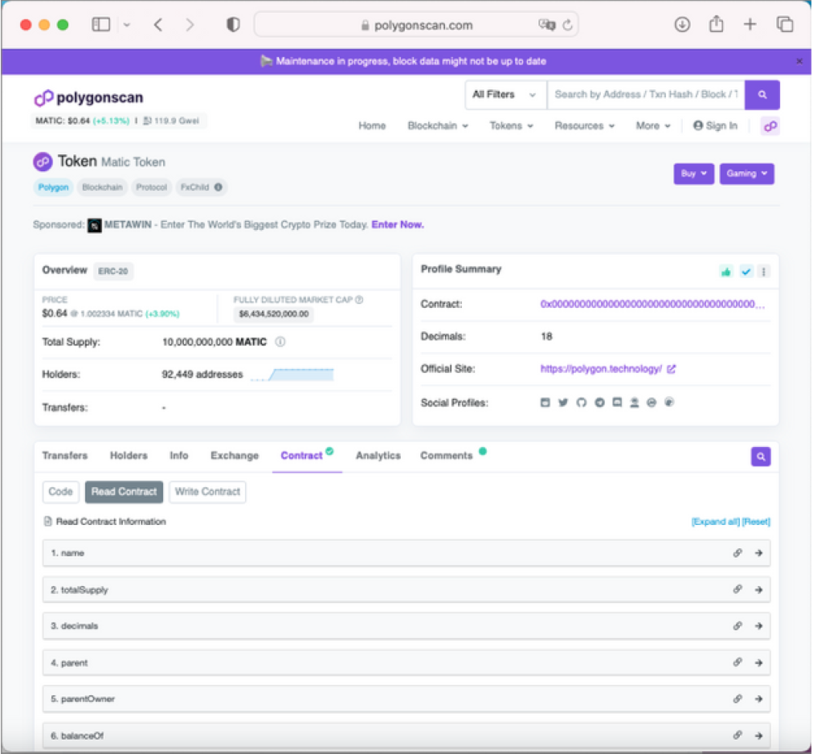Show the tab overview

785,24
